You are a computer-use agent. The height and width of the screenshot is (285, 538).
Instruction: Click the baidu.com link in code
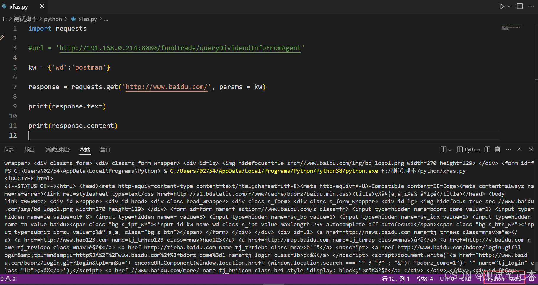166,87
